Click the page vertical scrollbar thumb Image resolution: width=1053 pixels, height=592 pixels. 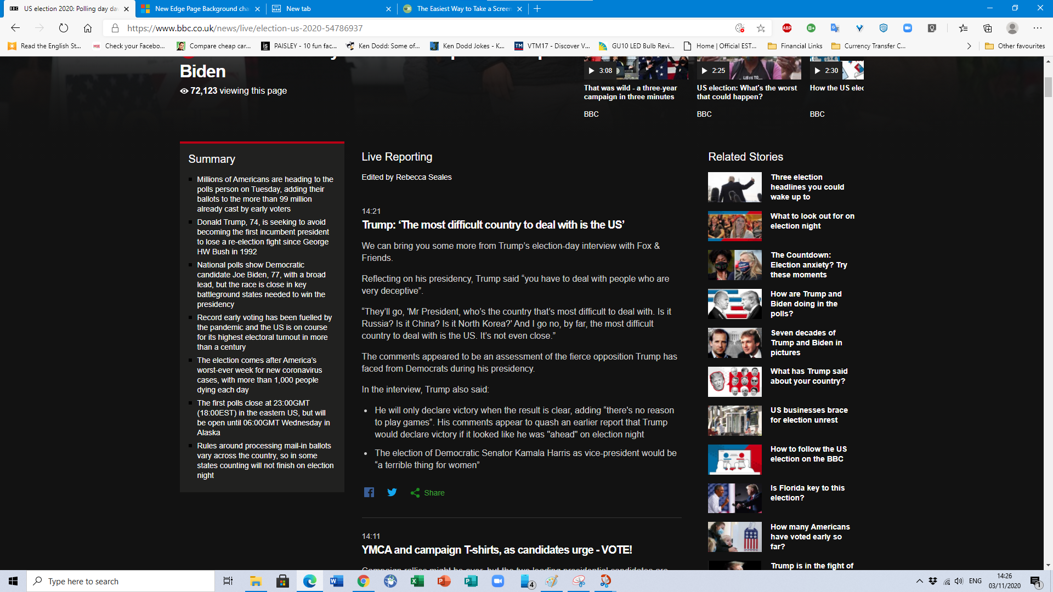coord(1048,88)
